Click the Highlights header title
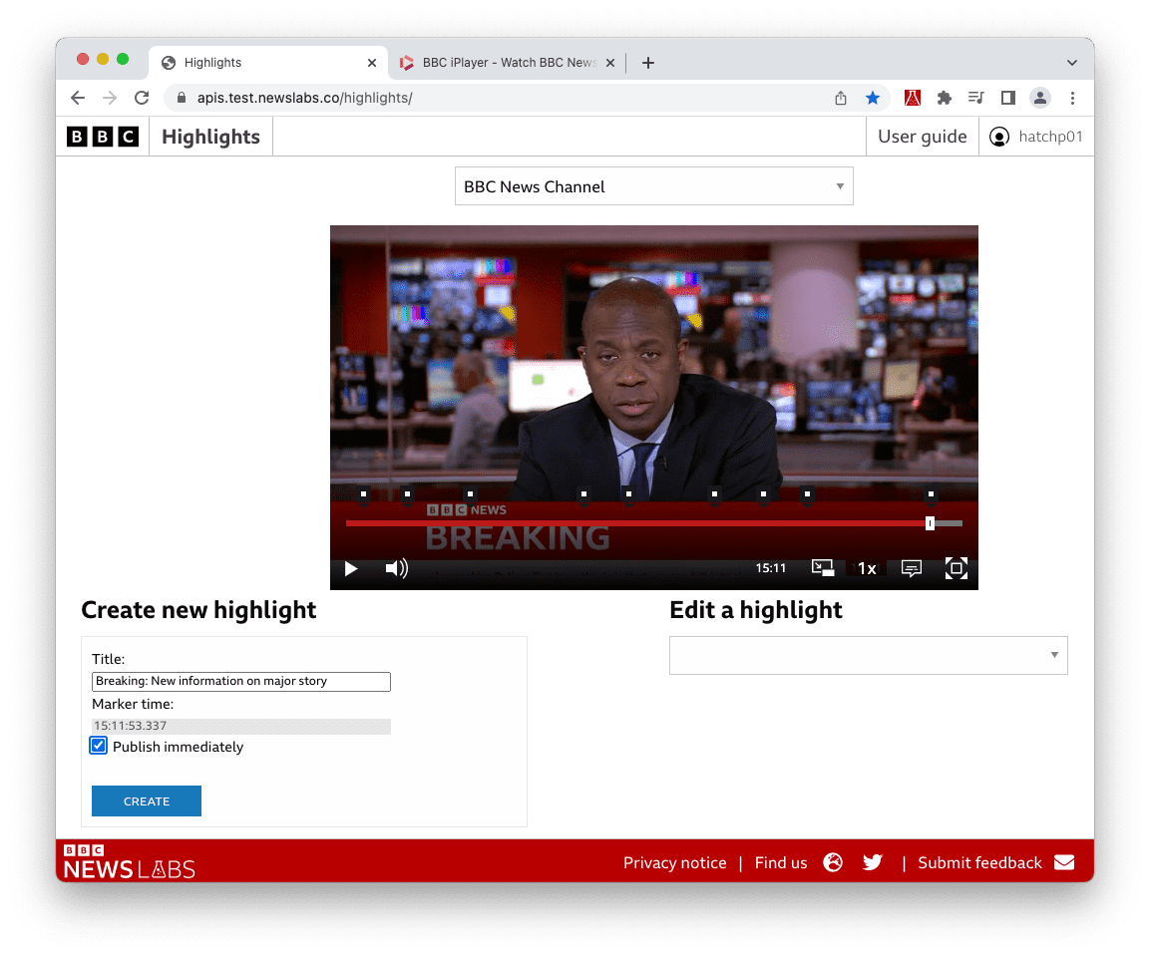This screenshot has width=1150, height=956. [211, 138]
